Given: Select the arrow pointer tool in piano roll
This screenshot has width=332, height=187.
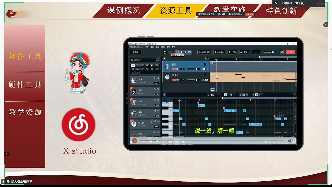Looking at the screenshot, I should coord(254,95).
